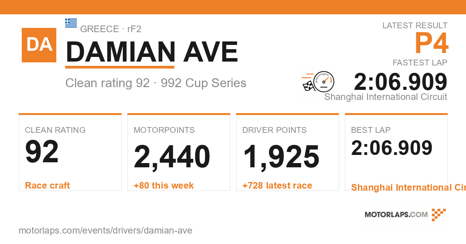
Task: Click the Clean Rating 92 card
Action: pos(70,152)
